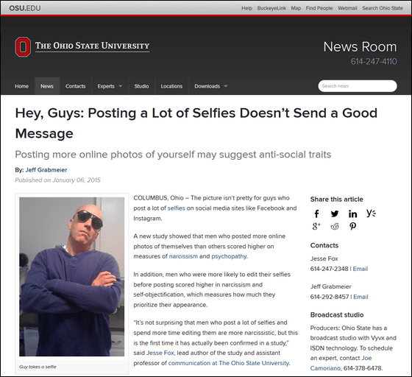This screenshot has width=412, height=377.
Task: Click inside the Search news field
Action: [358, 86]
